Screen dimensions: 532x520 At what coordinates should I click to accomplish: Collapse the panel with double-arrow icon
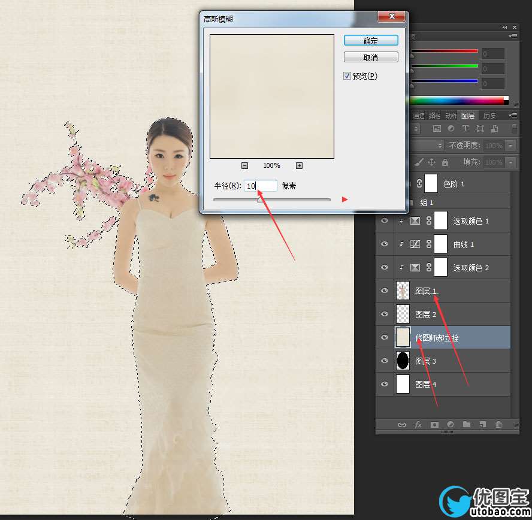[505, 27]
